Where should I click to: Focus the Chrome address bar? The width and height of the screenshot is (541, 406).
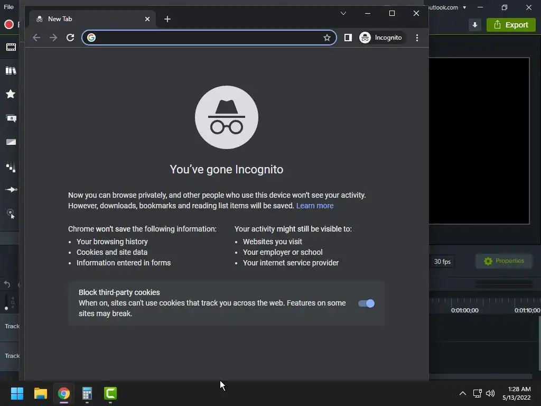(209, 38)
